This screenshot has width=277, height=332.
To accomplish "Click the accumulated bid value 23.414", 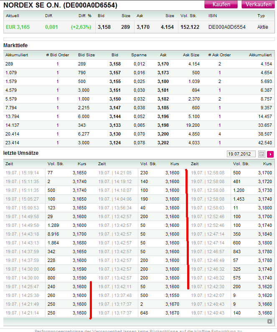I will (x=12, y=143).
